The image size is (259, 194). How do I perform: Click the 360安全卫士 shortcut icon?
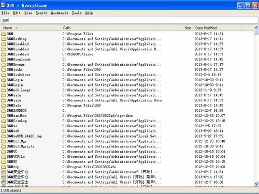click(x=4, y=182)
